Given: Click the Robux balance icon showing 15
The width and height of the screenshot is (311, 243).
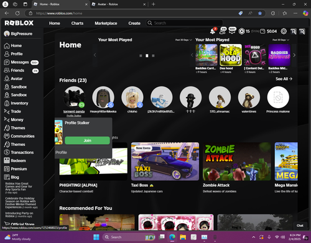Looking at the screenshot, I should point(241,31).
